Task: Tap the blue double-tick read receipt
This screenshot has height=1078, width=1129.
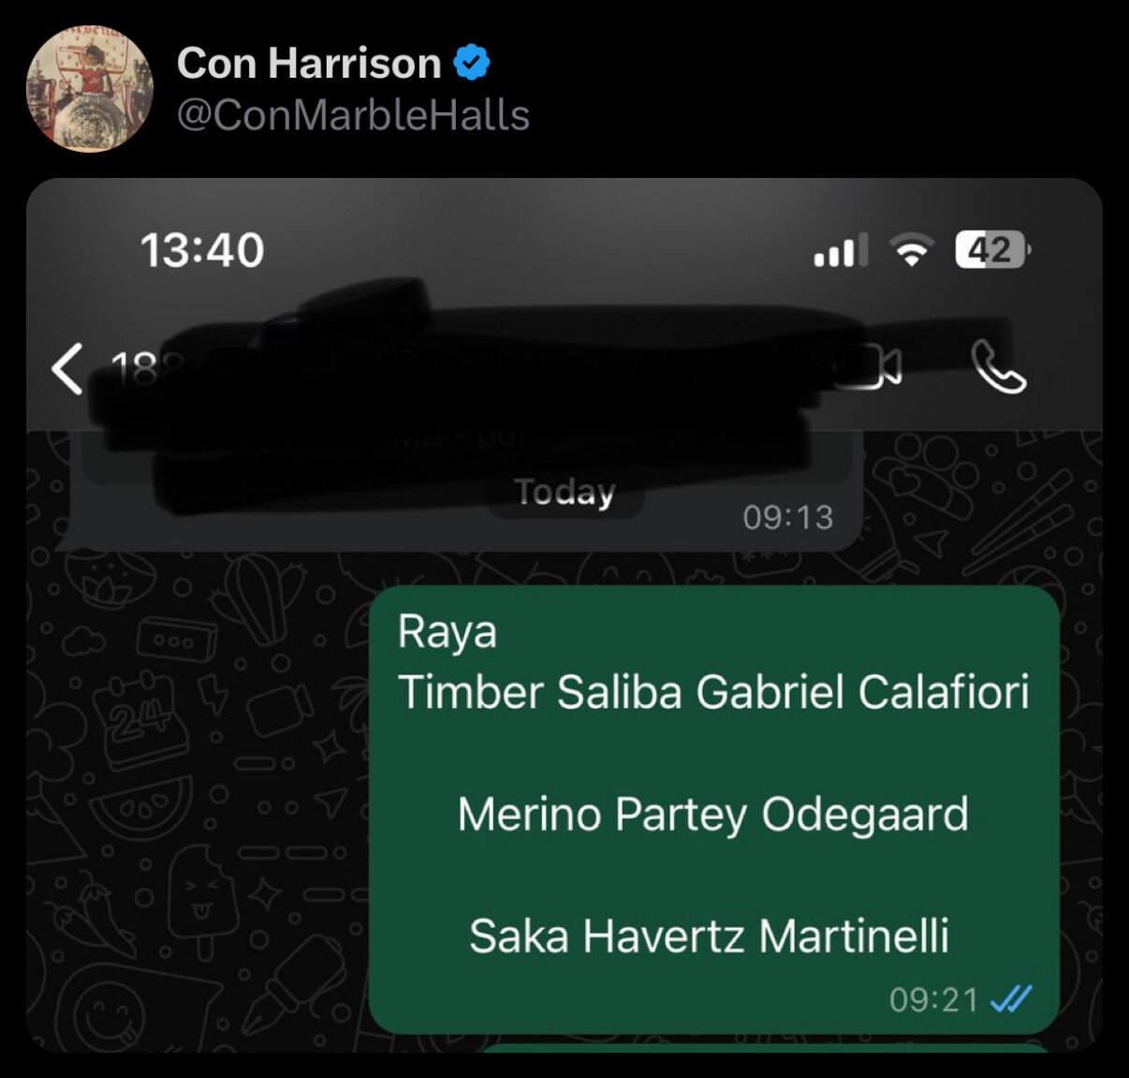Action: click(x=1011, y=999)
